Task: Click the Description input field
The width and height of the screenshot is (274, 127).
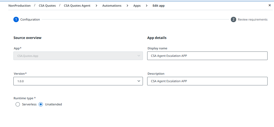Action: (x=207, y=81)
